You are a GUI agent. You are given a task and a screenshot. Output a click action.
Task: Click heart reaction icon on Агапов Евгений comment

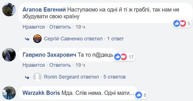tap(183, 23)
